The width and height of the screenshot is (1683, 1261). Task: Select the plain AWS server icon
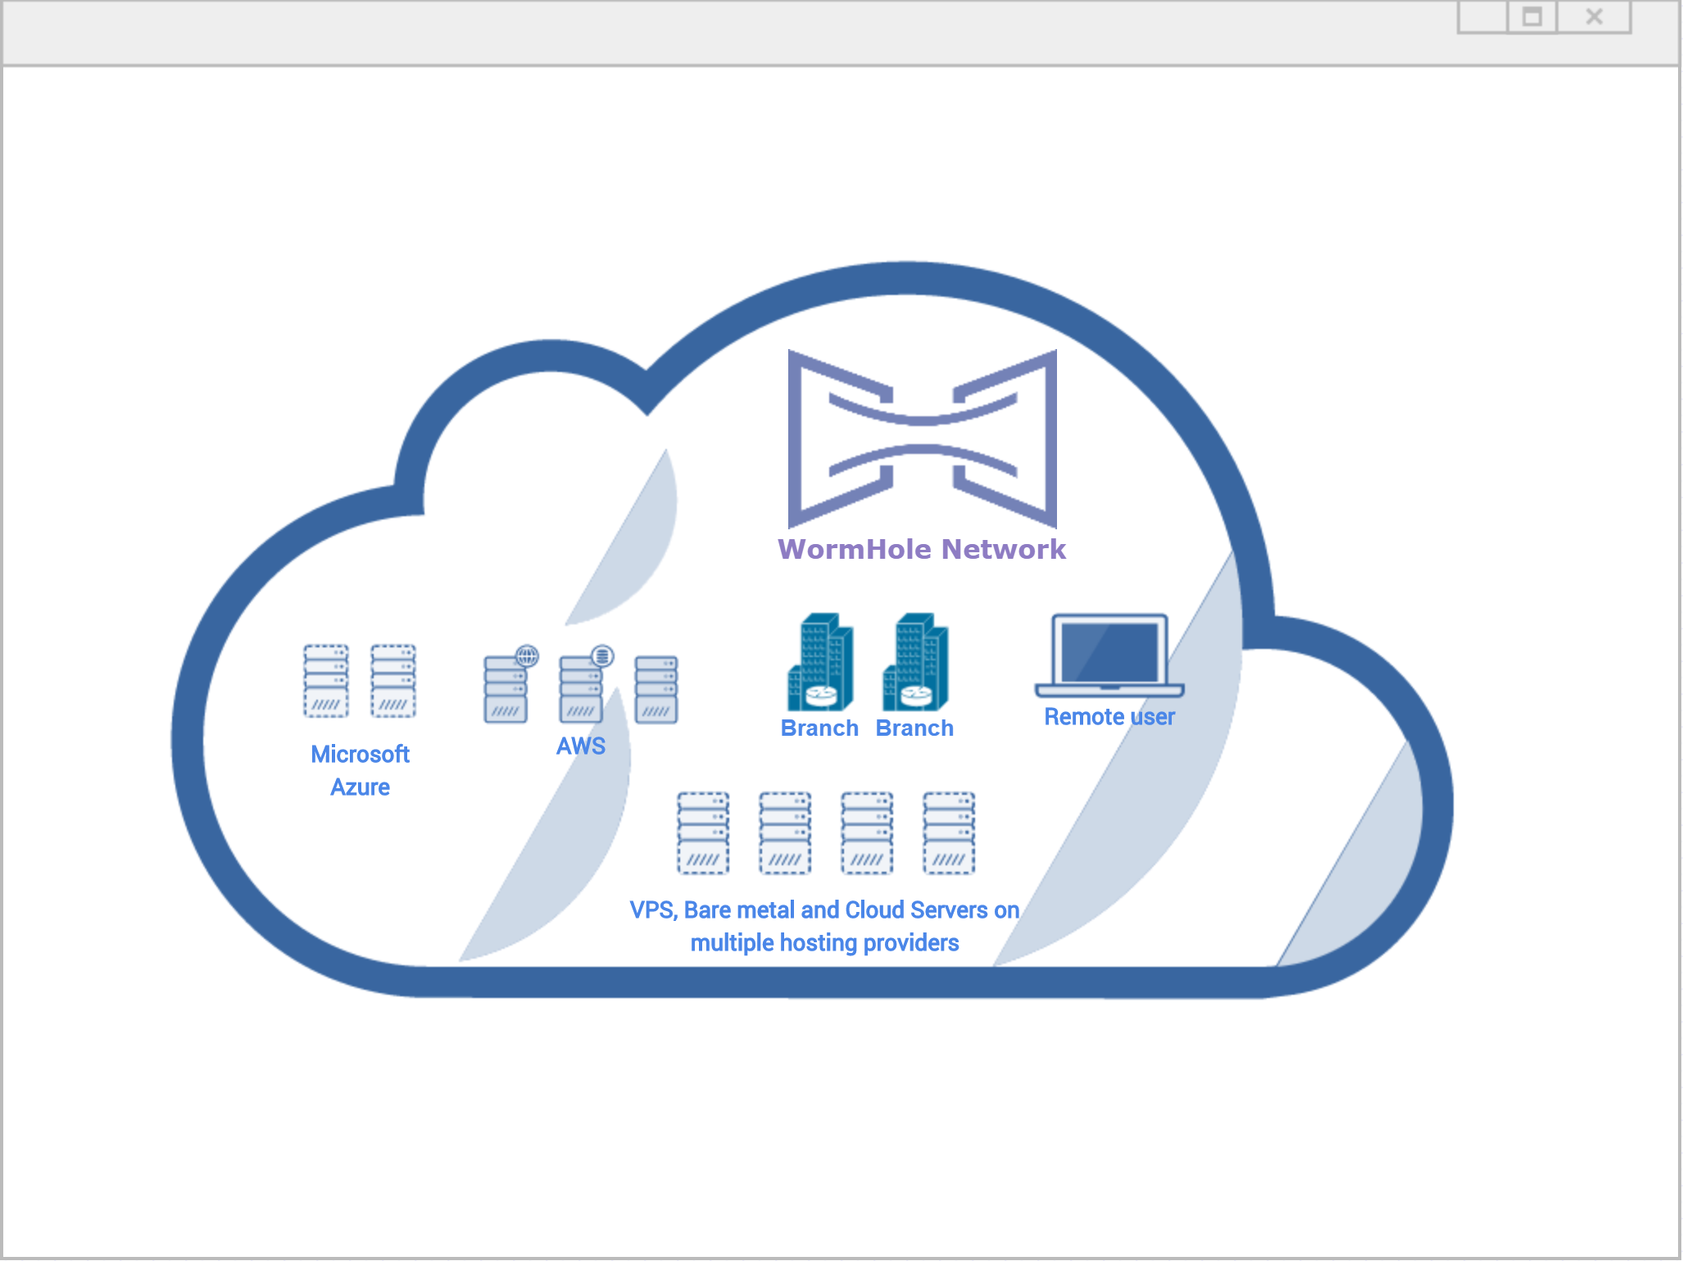(x=656, y=689)
